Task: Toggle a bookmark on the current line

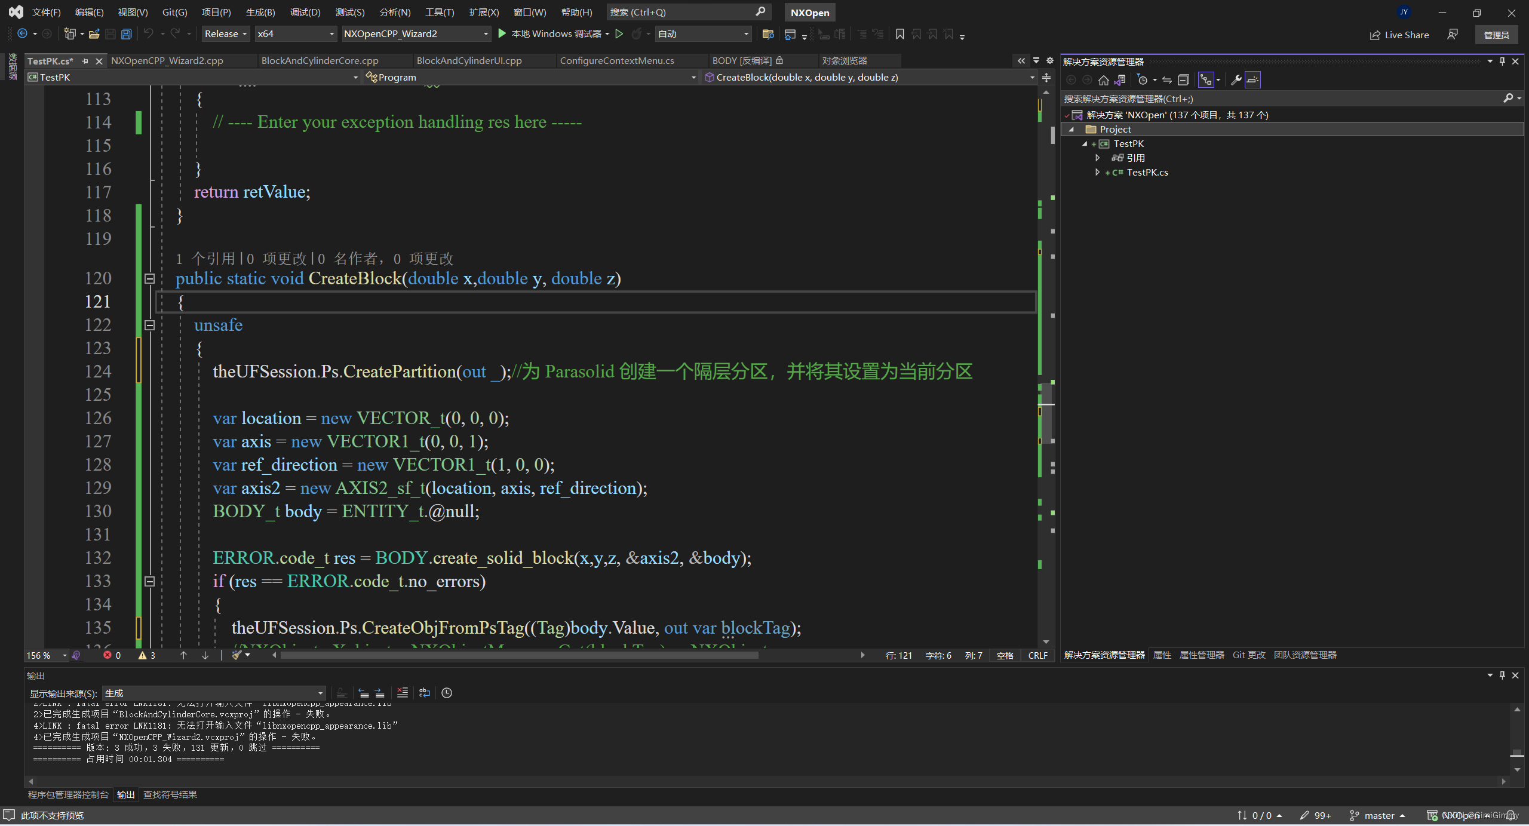Action: (x=900, y=34)
